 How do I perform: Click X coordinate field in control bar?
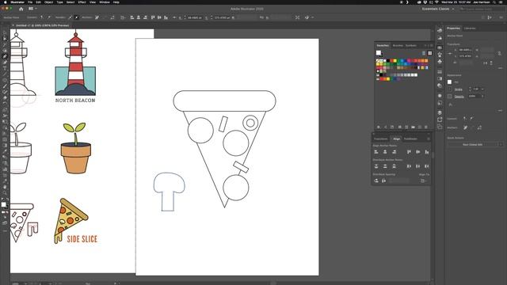(195, 17)
